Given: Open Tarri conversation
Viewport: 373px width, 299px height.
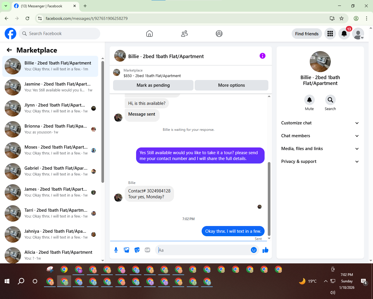Looking at the screenshot, I should (50, 213).
